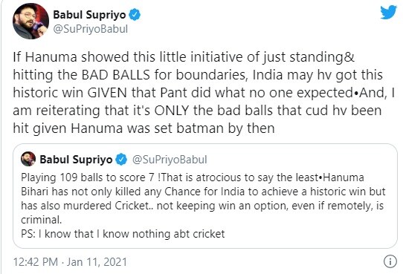Click the verified badge inside the quoted tweet
The image size is (403, 274).
tap(121, 160)
